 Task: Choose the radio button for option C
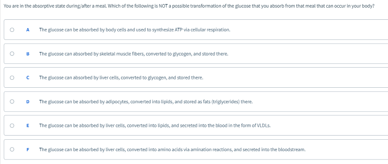13,78
